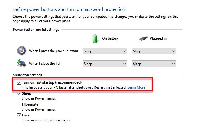Open the Learn More link
The image size is (207, 133).
136,87
